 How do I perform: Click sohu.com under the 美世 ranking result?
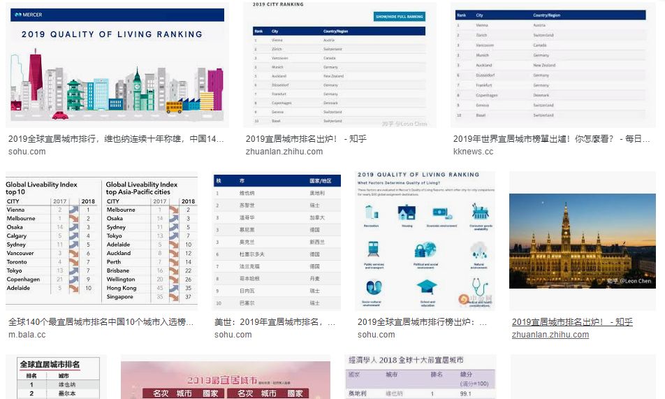[x=233, y=335]
